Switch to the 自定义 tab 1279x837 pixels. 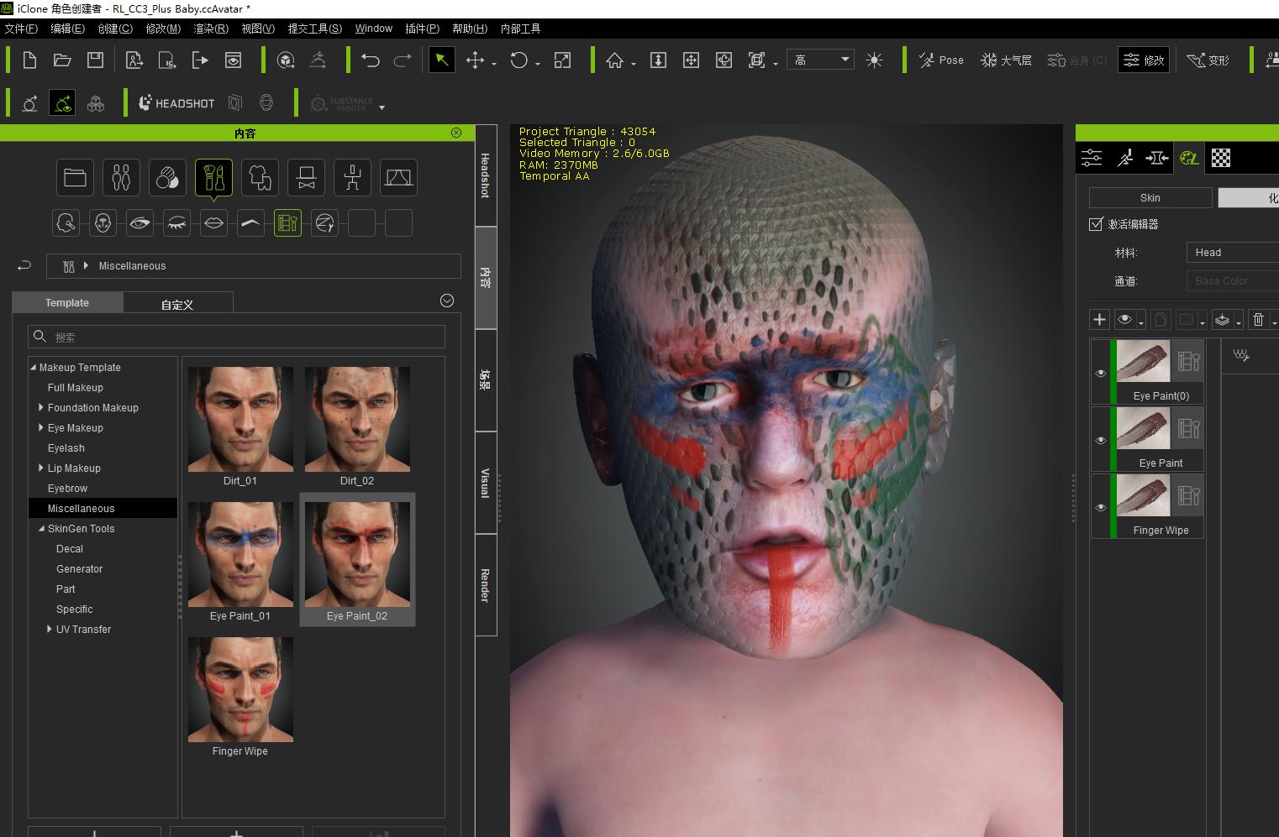tap(177, 303)
